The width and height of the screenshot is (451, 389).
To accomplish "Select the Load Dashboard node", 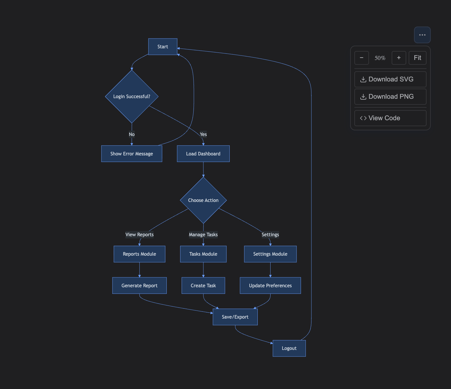I will [x=203, y=154].
